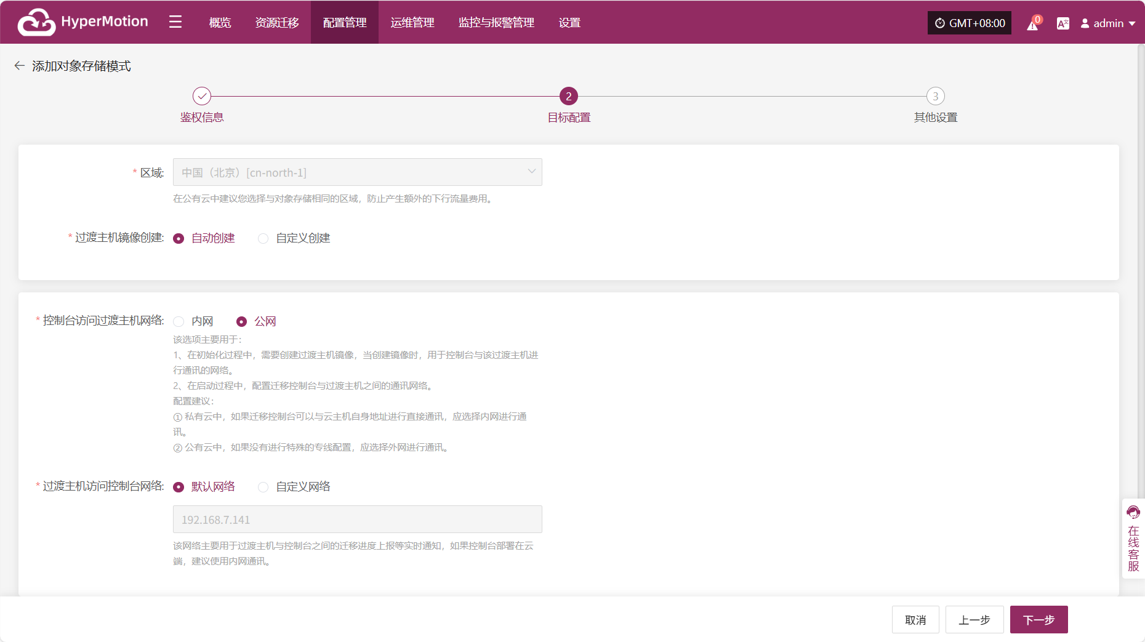Click the GMT+08:00 timezone indicator

[x=970, y=23]
